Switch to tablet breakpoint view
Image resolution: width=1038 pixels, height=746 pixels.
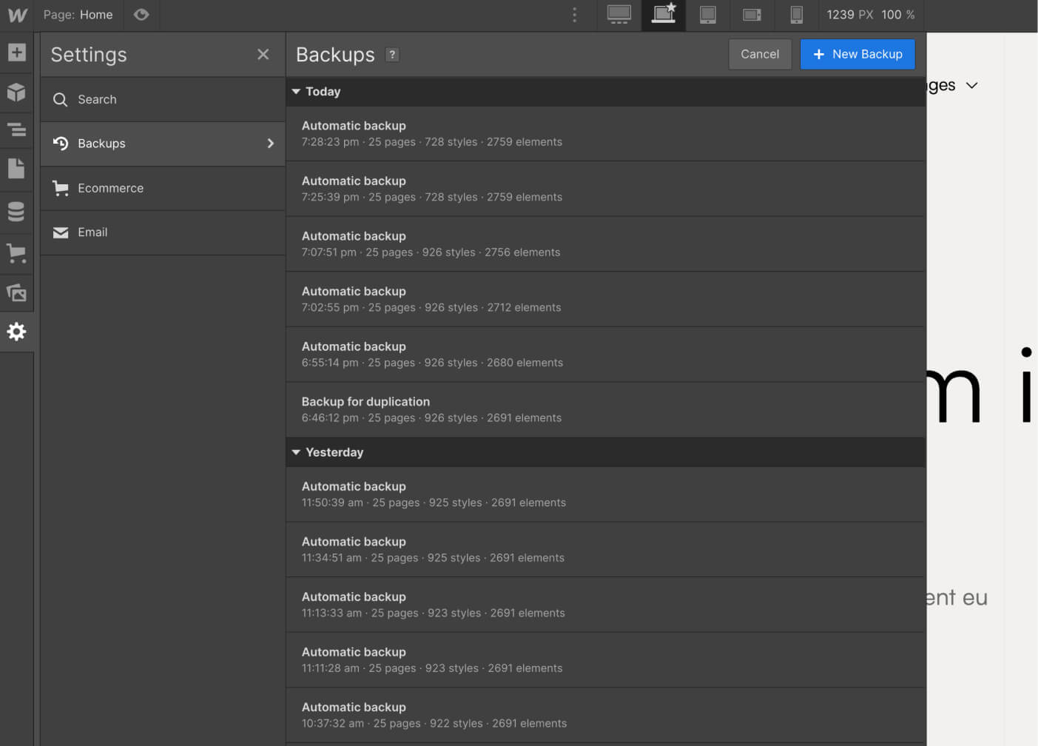click(708, 15)
